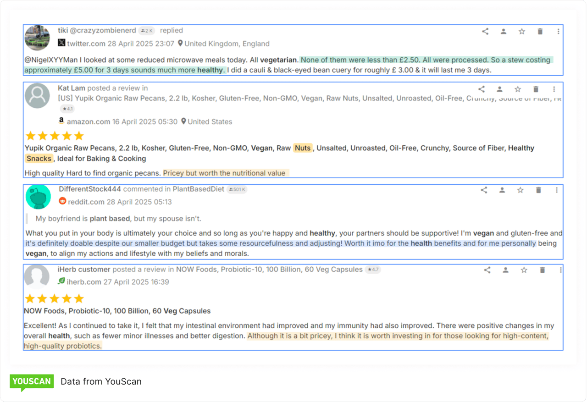Delete the tiki @crazyzombienerd tweet
This screenshot has height=402, width=587.
tap(540, 31)
